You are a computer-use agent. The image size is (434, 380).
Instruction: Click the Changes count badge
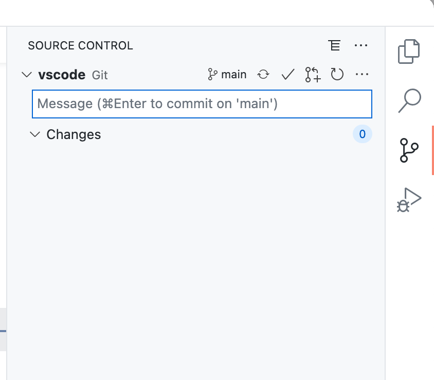coord(362,134)
